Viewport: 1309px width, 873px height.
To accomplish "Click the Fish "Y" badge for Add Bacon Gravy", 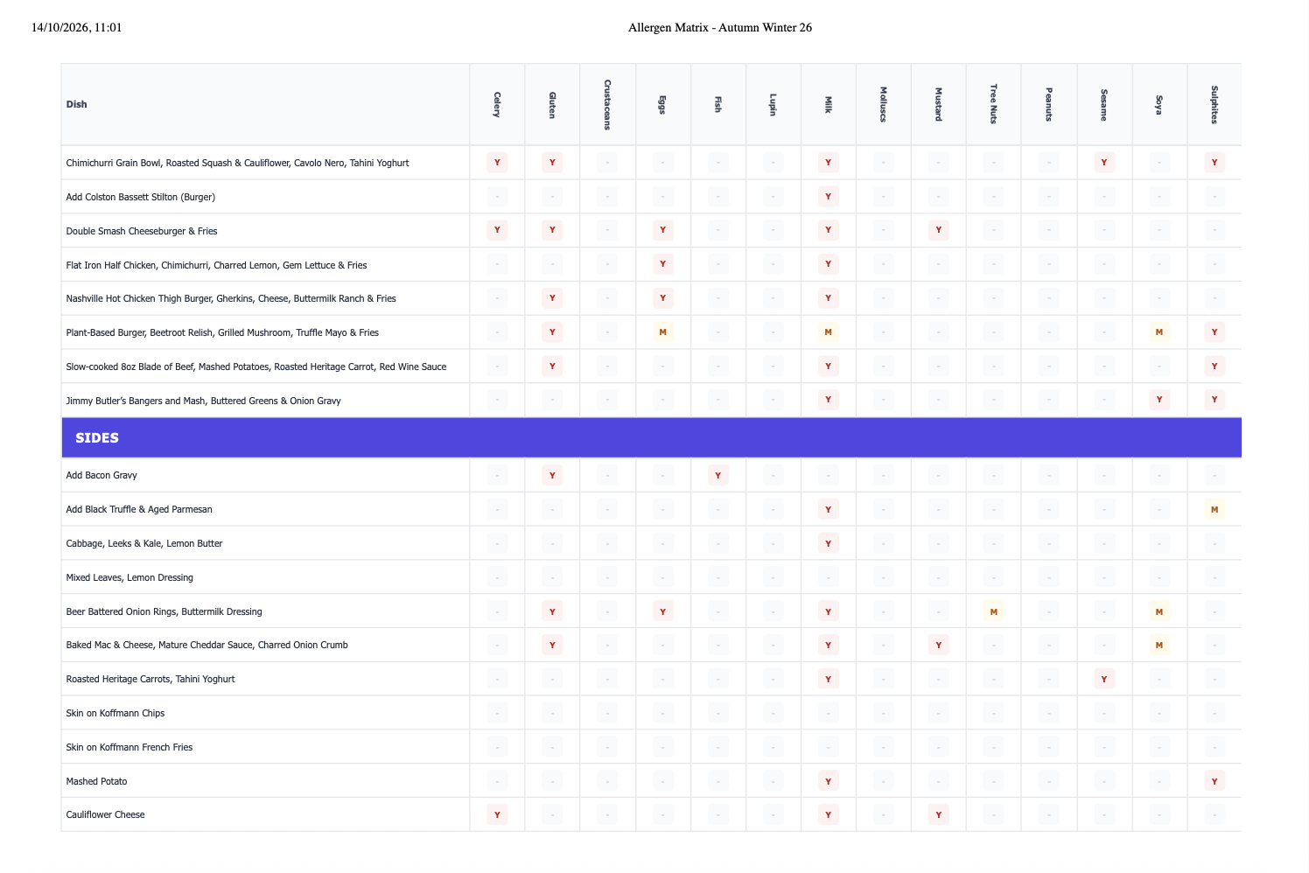I will point(717,475).
